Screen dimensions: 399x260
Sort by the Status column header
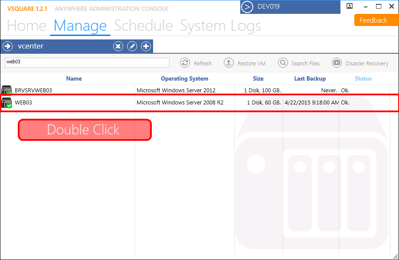pos(363,78)
